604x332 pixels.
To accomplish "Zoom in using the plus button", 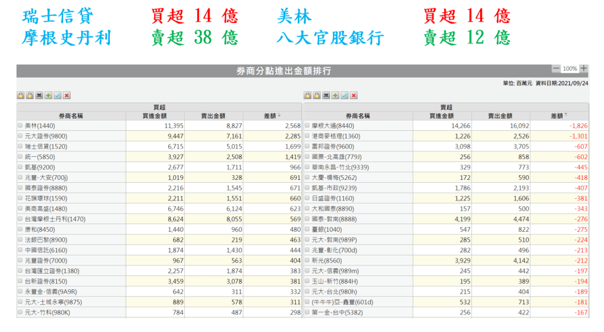I will click(583, 68).
